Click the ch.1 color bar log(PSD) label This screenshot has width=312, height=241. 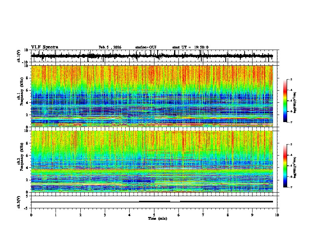click(x=295, y=102)
